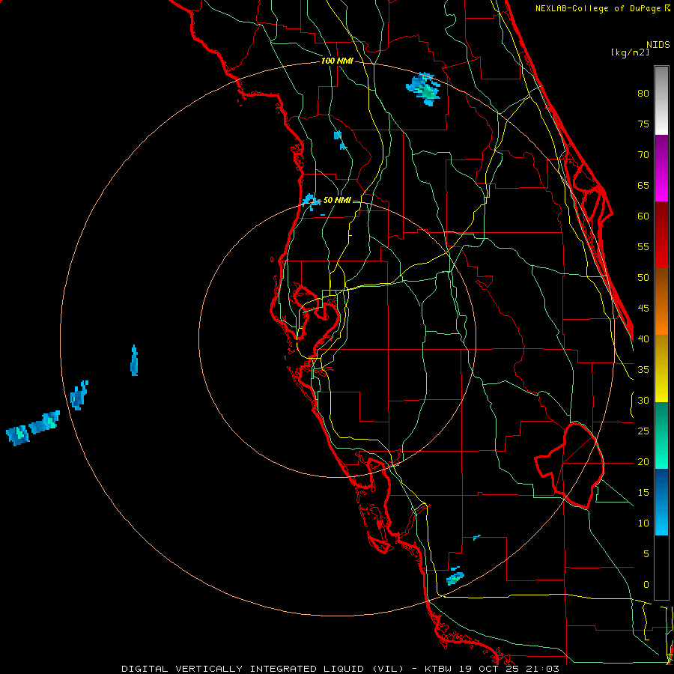This screenshot has width=674, height=674.
Task: Click the 50 value on the color scale
Action: point(643,277)
